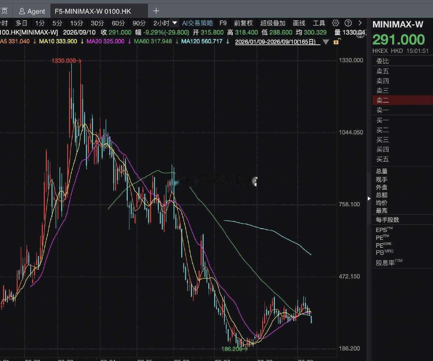Viewport: 433px width, 361px height.
Task: Select the 卖四 ask level row
Action: coord(402,81)
